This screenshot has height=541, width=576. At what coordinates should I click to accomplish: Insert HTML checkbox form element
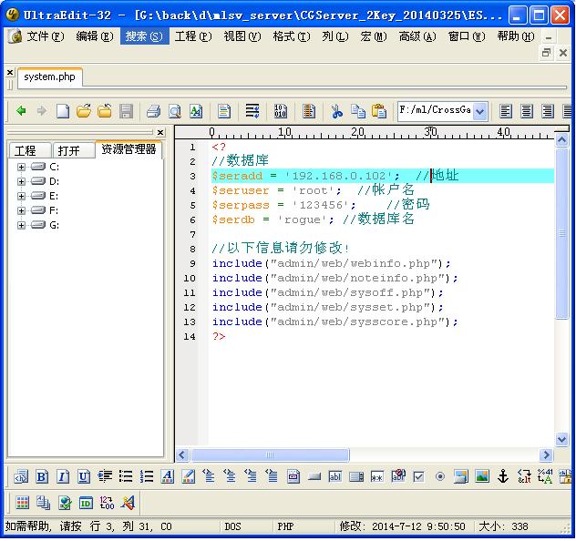pos(418,476)
